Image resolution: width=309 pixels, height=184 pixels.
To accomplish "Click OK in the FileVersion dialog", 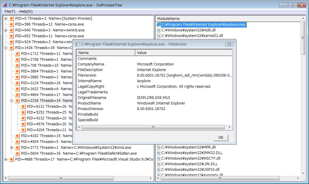I will click(x=221, y=138).
